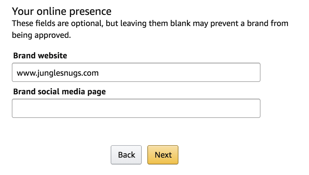309x175 pixels.
Task: Go back with the Back button
Action: [126, 155]
